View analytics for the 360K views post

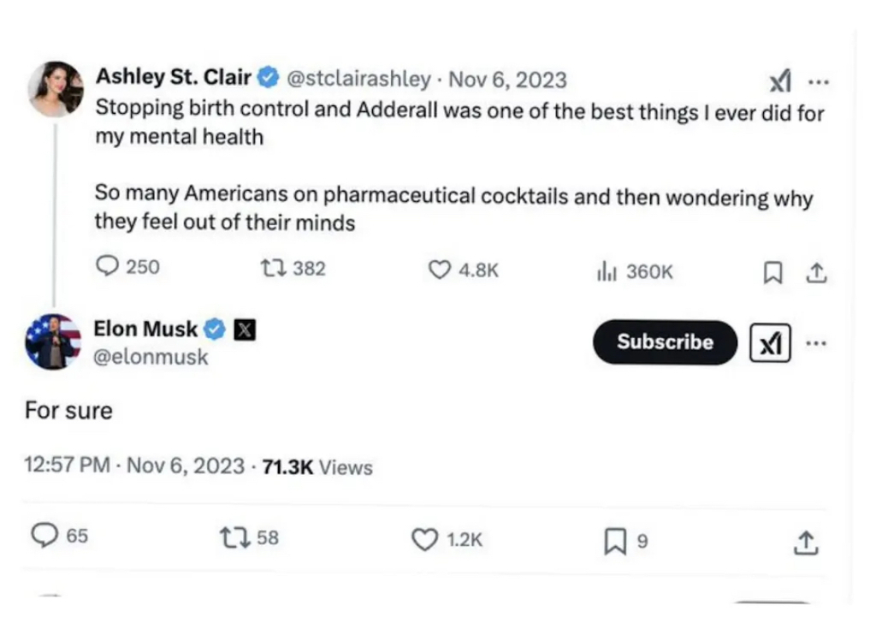pyautogui.click(x=606, y=272)
